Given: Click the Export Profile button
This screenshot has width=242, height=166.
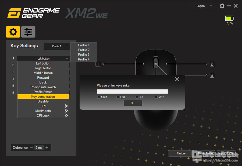Looking at the screenshot, I should [205, 153].
